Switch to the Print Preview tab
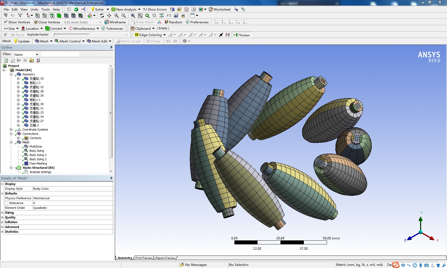 [x=144, y=258]
